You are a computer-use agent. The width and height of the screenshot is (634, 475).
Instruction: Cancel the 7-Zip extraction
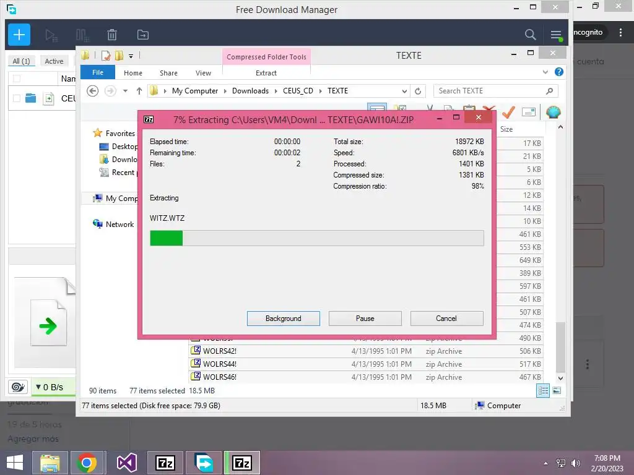[446, 319]
